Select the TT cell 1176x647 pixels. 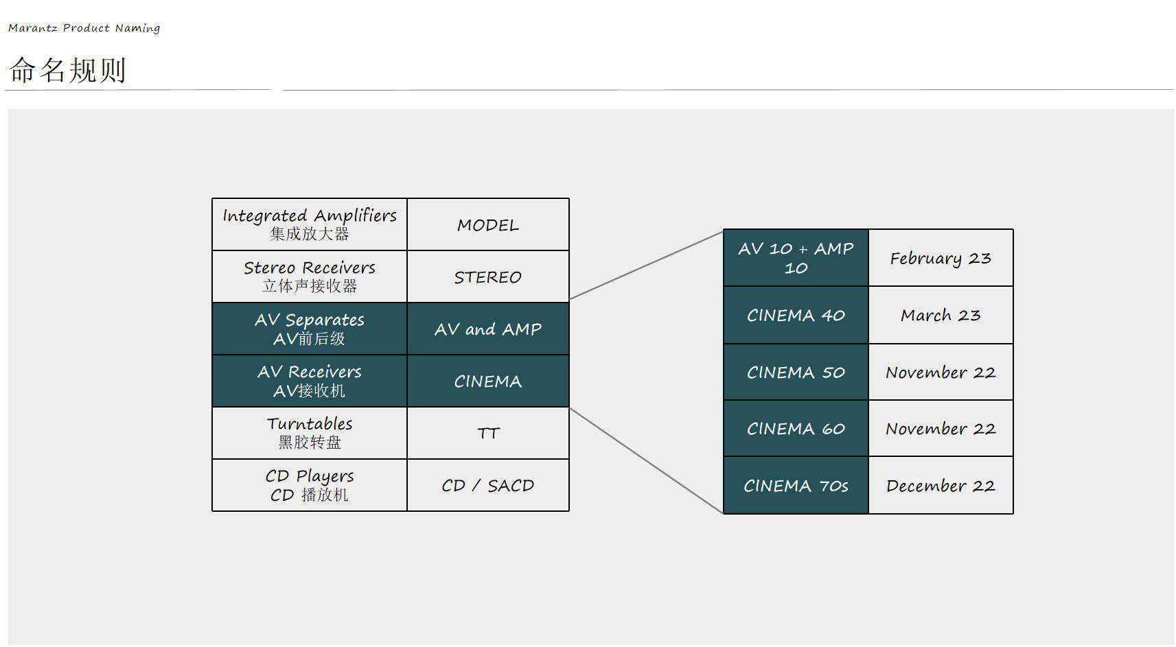[487, 434]
